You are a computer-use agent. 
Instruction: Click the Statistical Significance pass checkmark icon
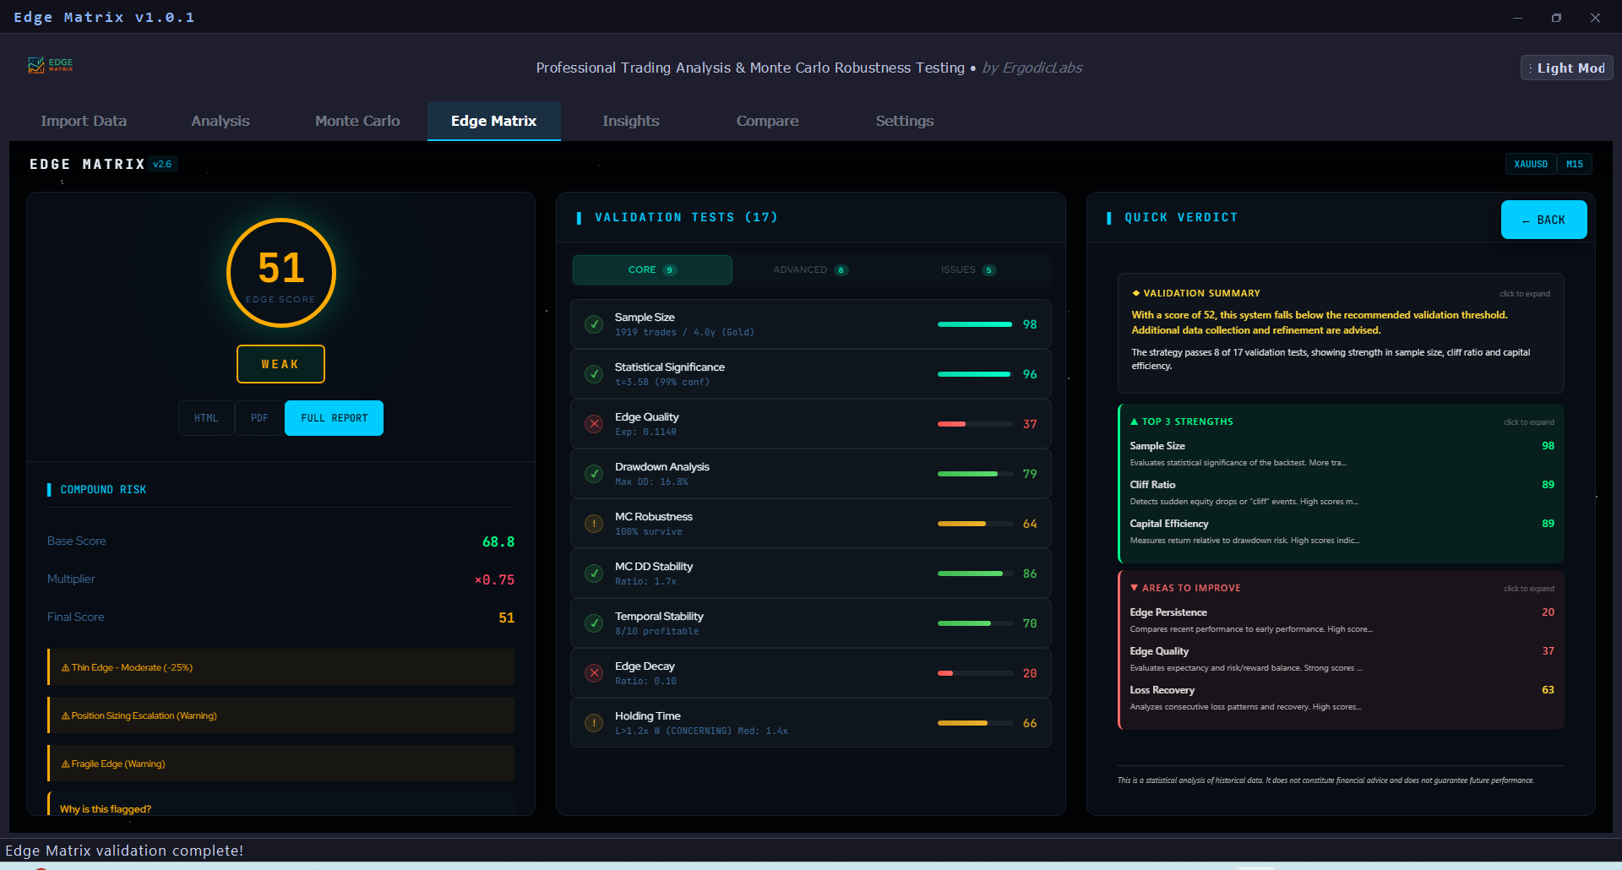coord(594,374)
